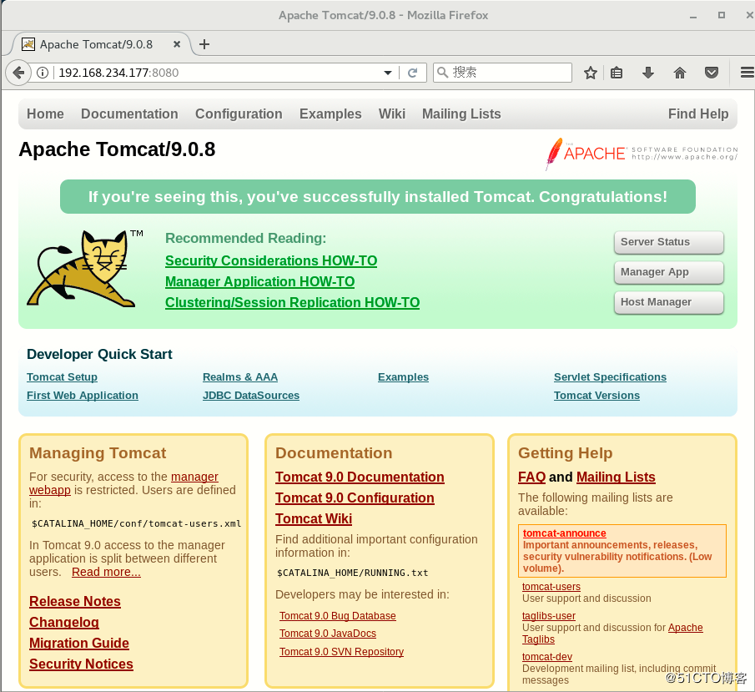This screenshot has height=692, width=755.
Task: Open site information icon in address bar
Action: click(x=43, y=73)
